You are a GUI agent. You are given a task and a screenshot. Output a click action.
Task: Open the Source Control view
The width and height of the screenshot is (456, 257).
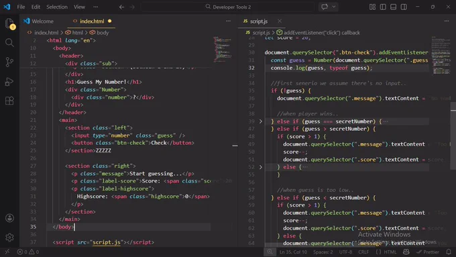9,62
